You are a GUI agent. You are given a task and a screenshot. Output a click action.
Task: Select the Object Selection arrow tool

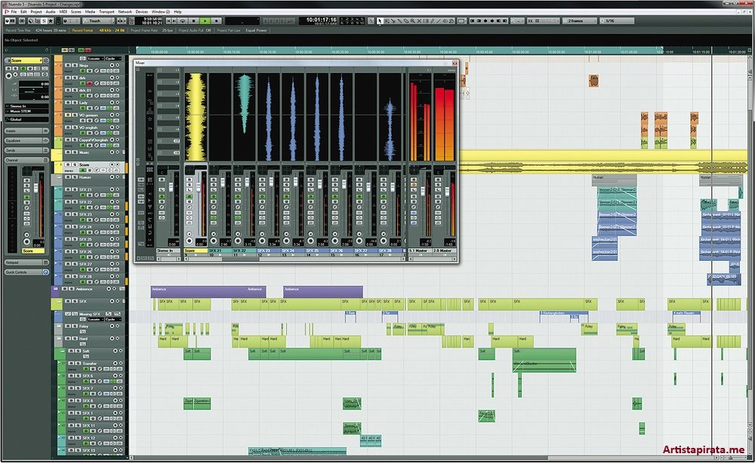[380, 21]
